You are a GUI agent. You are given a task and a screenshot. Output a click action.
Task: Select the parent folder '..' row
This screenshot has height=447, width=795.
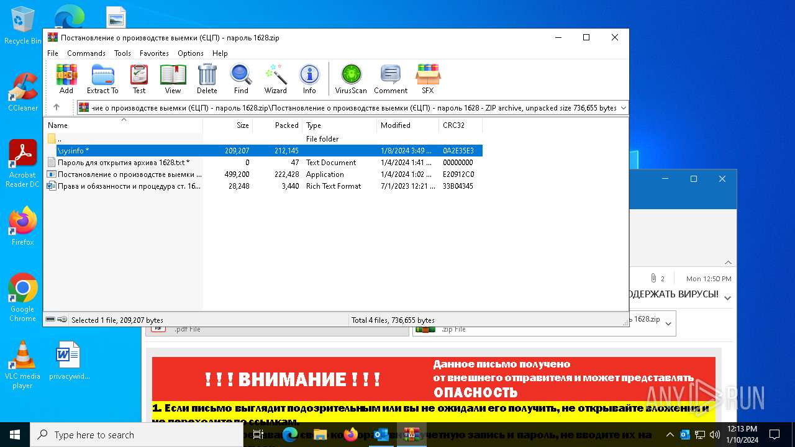point(263,139)
